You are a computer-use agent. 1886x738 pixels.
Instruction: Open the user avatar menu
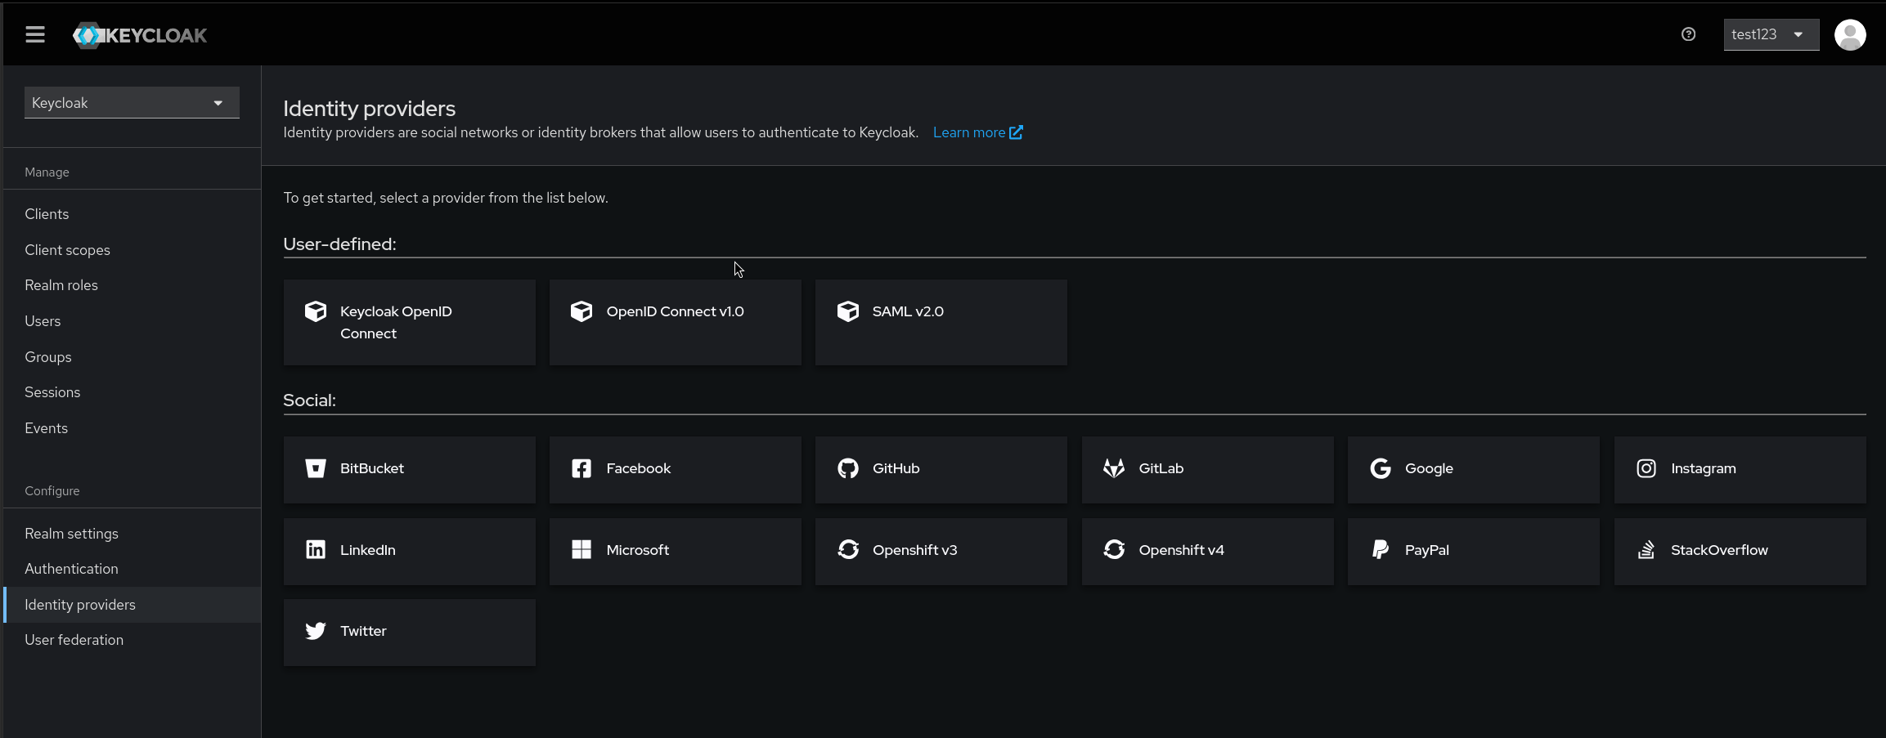click(x=1850, y=34)
